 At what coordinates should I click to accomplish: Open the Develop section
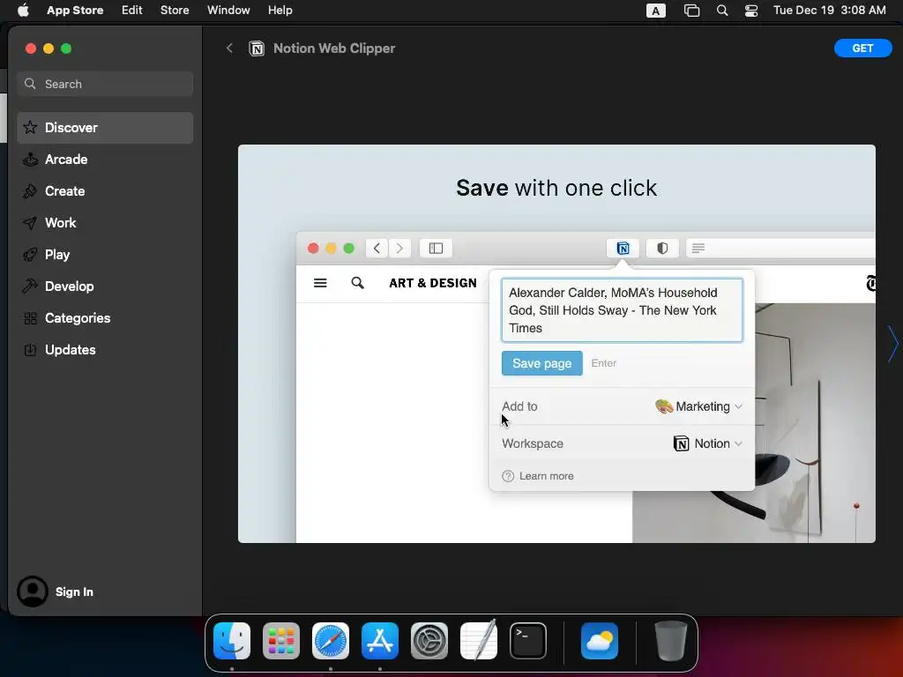coord(105,286)
